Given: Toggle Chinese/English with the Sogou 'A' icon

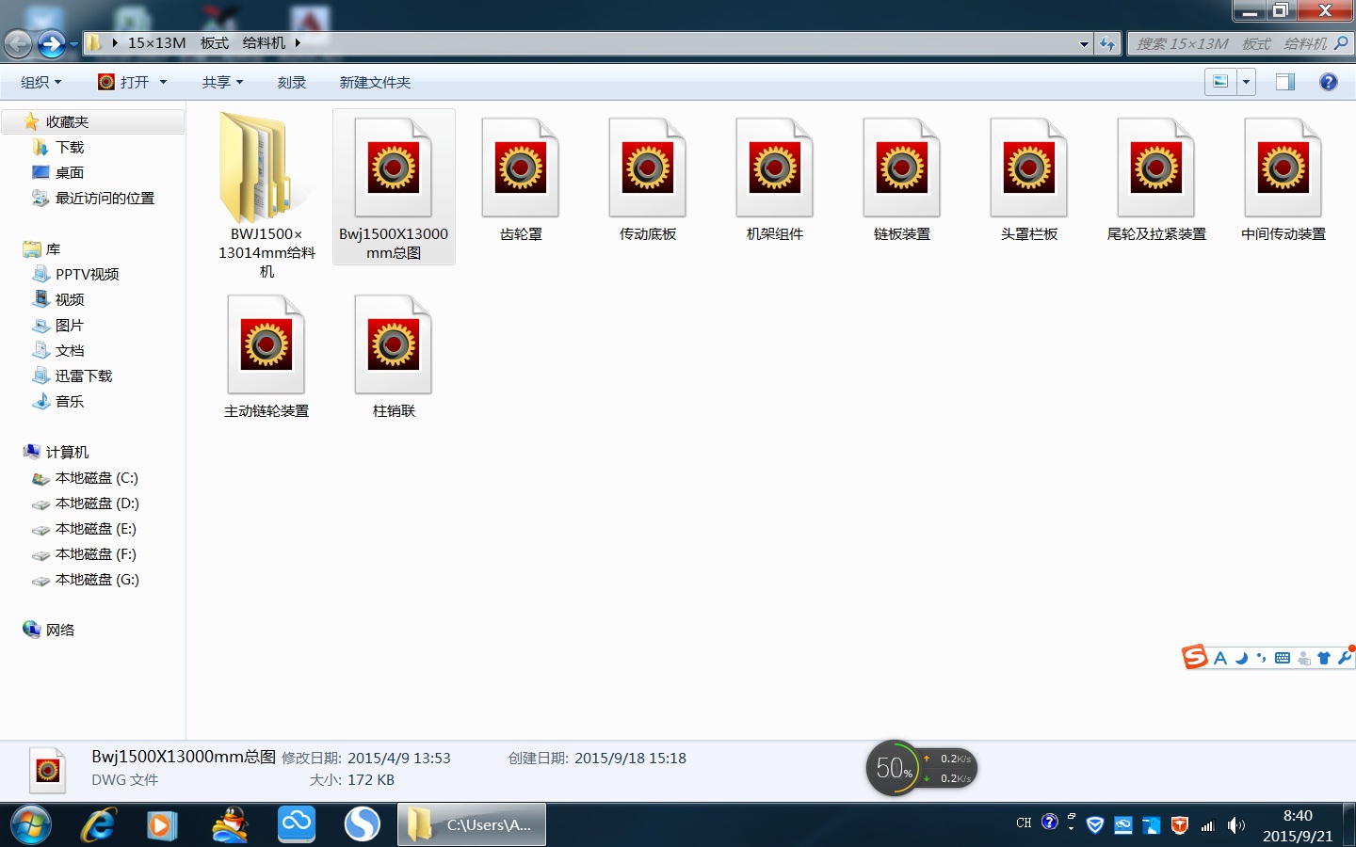Looking at the screenshot, I should (x=1219, y=657).
